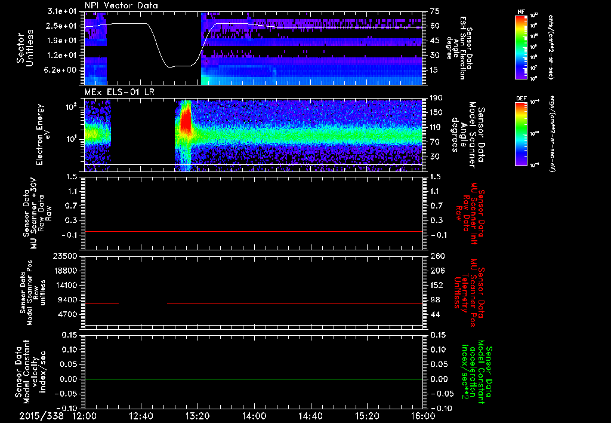
Task: Click the "3.1e+01" sector tick value
Action: [x=61, y=11]
